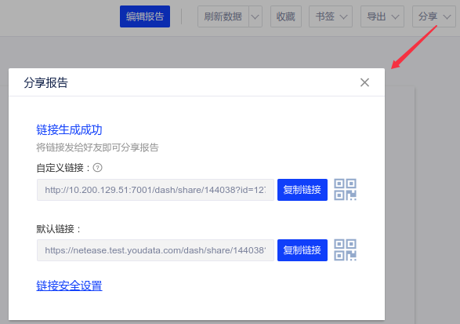Click the 将链接发给好友 hint text
Viewport: 460px width, 324px height.
[97, 147]
